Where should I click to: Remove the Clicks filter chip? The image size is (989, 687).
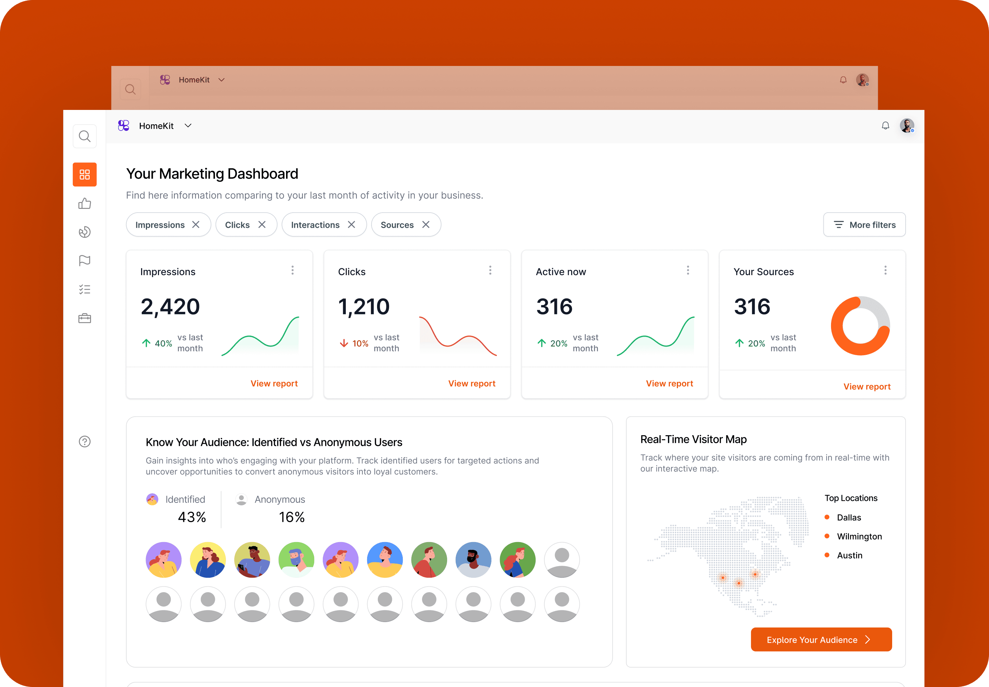point(262,225)
